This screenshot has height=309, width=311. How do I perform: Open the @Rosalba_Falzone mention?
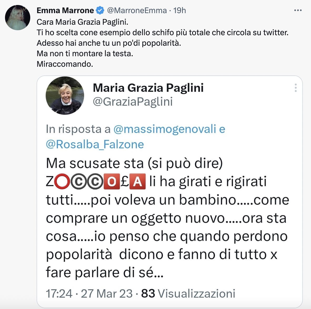coord(95,144)
